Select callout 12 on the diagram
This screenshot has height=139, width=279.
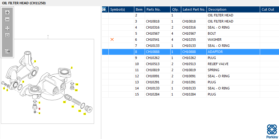point(80,111)
